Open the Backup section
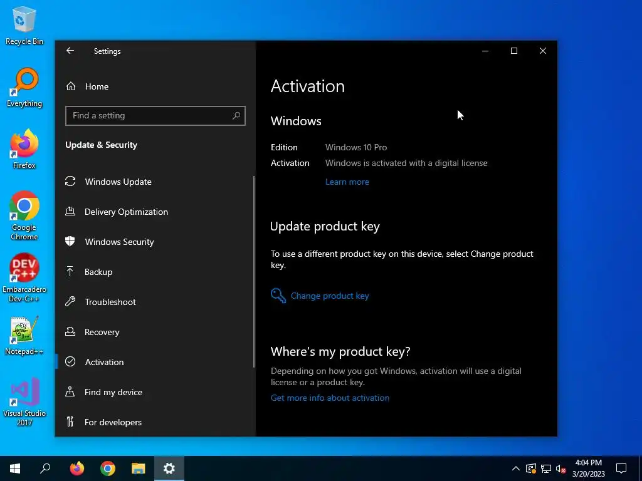This screenshot has width=642, height=481. [x=98, y=272]
